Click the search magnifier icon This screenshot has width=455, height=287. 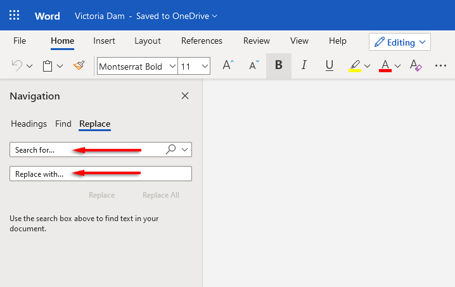(x=170, y=150)
